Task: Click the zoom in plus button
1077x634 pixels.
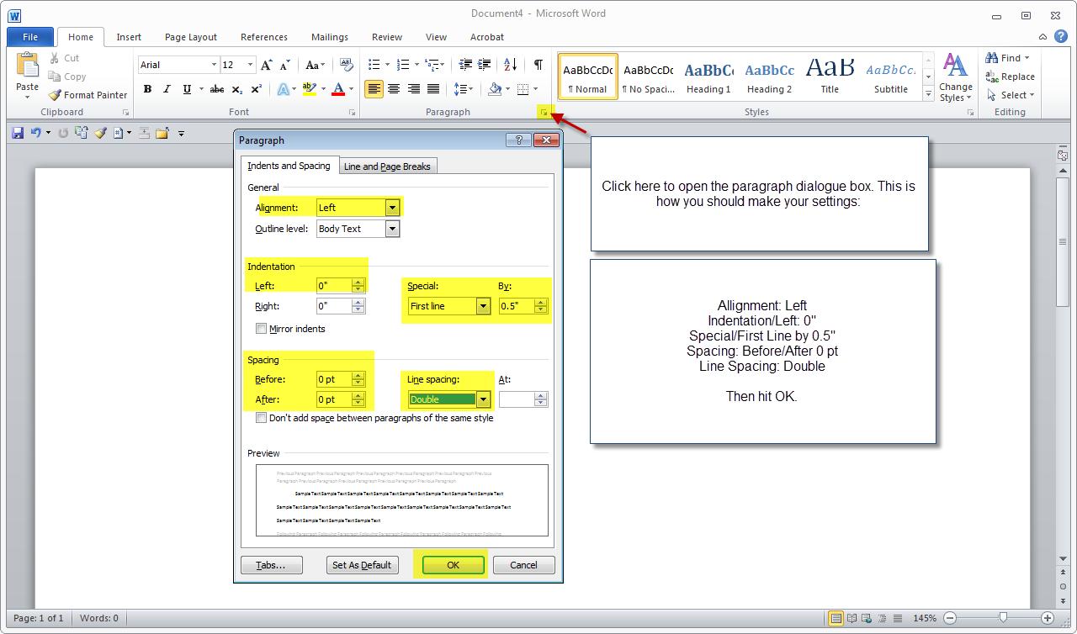Action: (x=1047, y=618)
